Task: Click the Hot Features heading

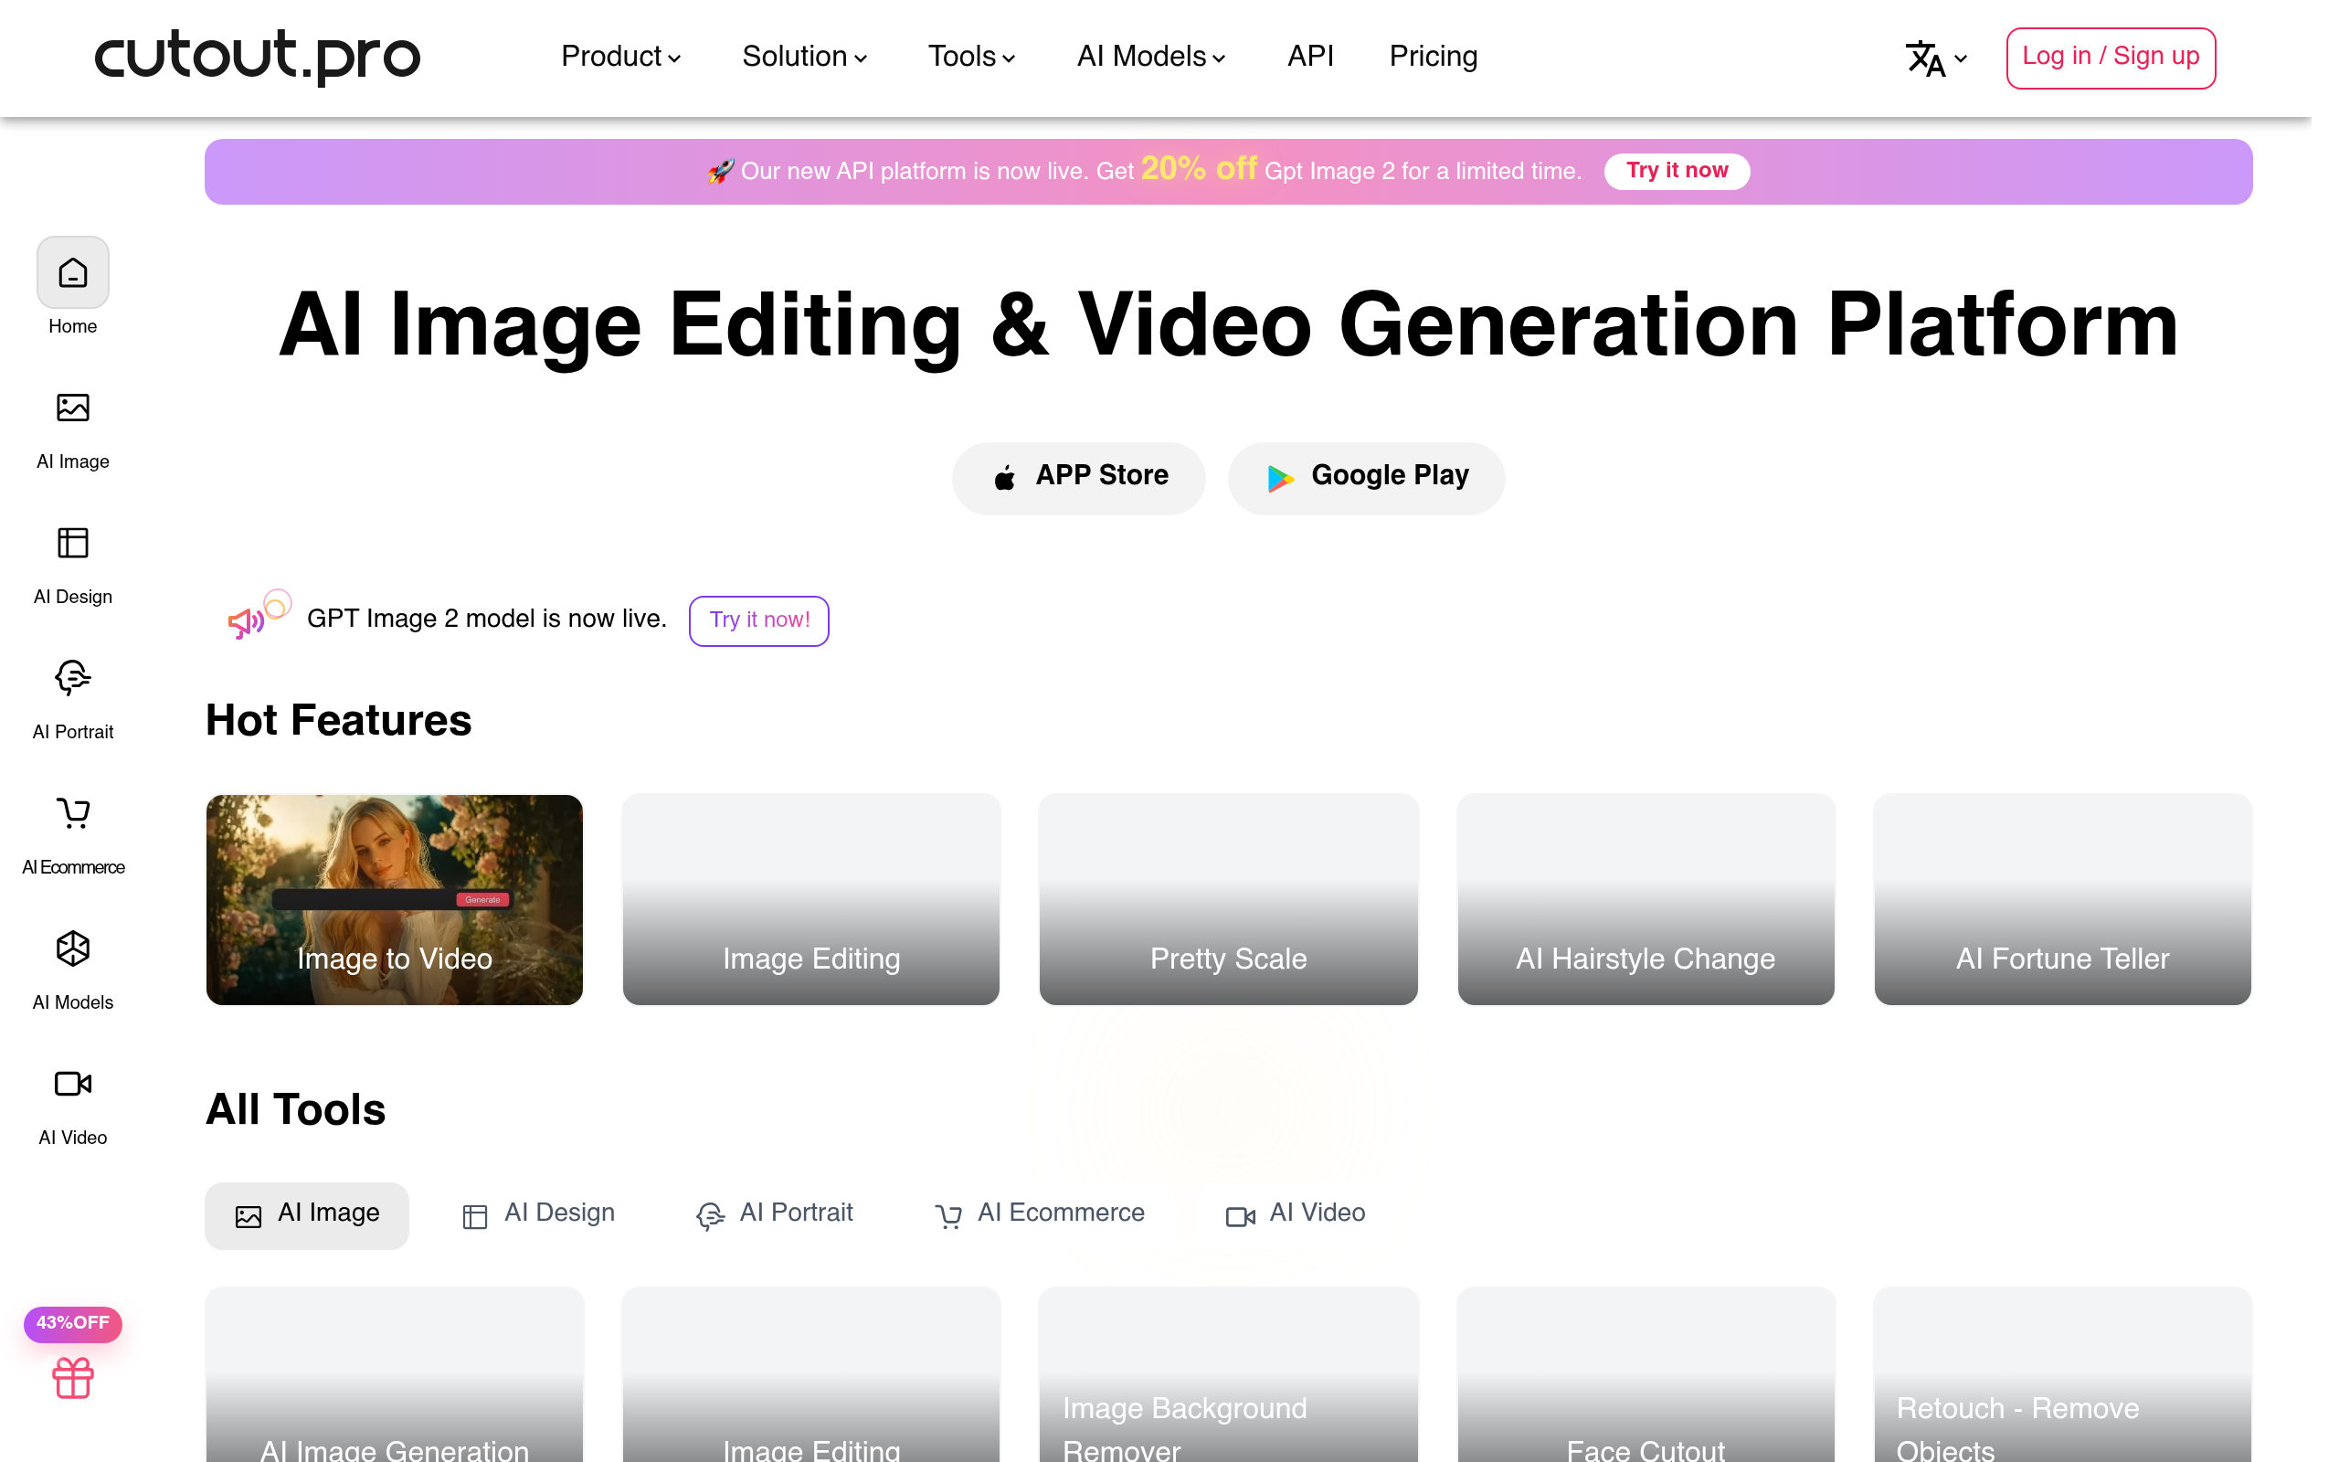Action: click(x=338, y=720)
